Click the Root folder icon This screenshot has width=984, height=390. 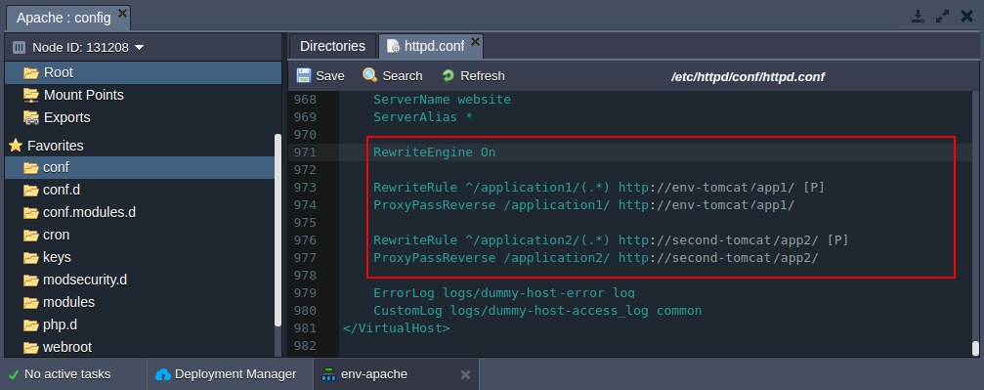[x=30, y=73]
